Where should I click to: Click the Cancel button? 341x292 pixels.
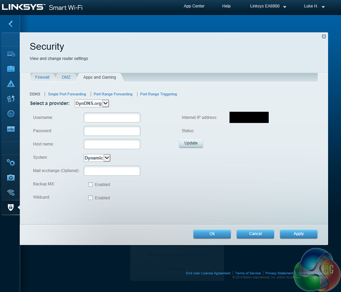pyautogui.click(x=255, y=234)
